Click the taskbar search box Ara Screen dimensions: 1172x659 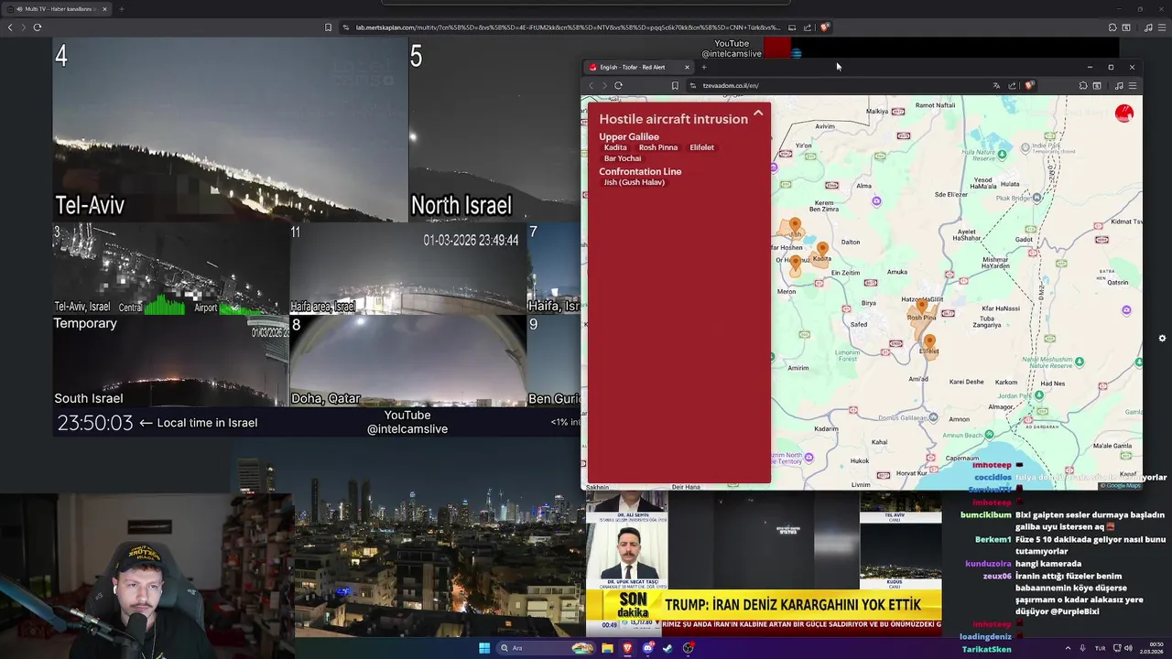point(545,648)
